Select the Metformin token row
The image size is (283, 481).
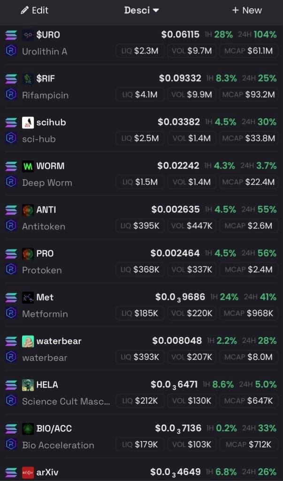tap(45, 314)
